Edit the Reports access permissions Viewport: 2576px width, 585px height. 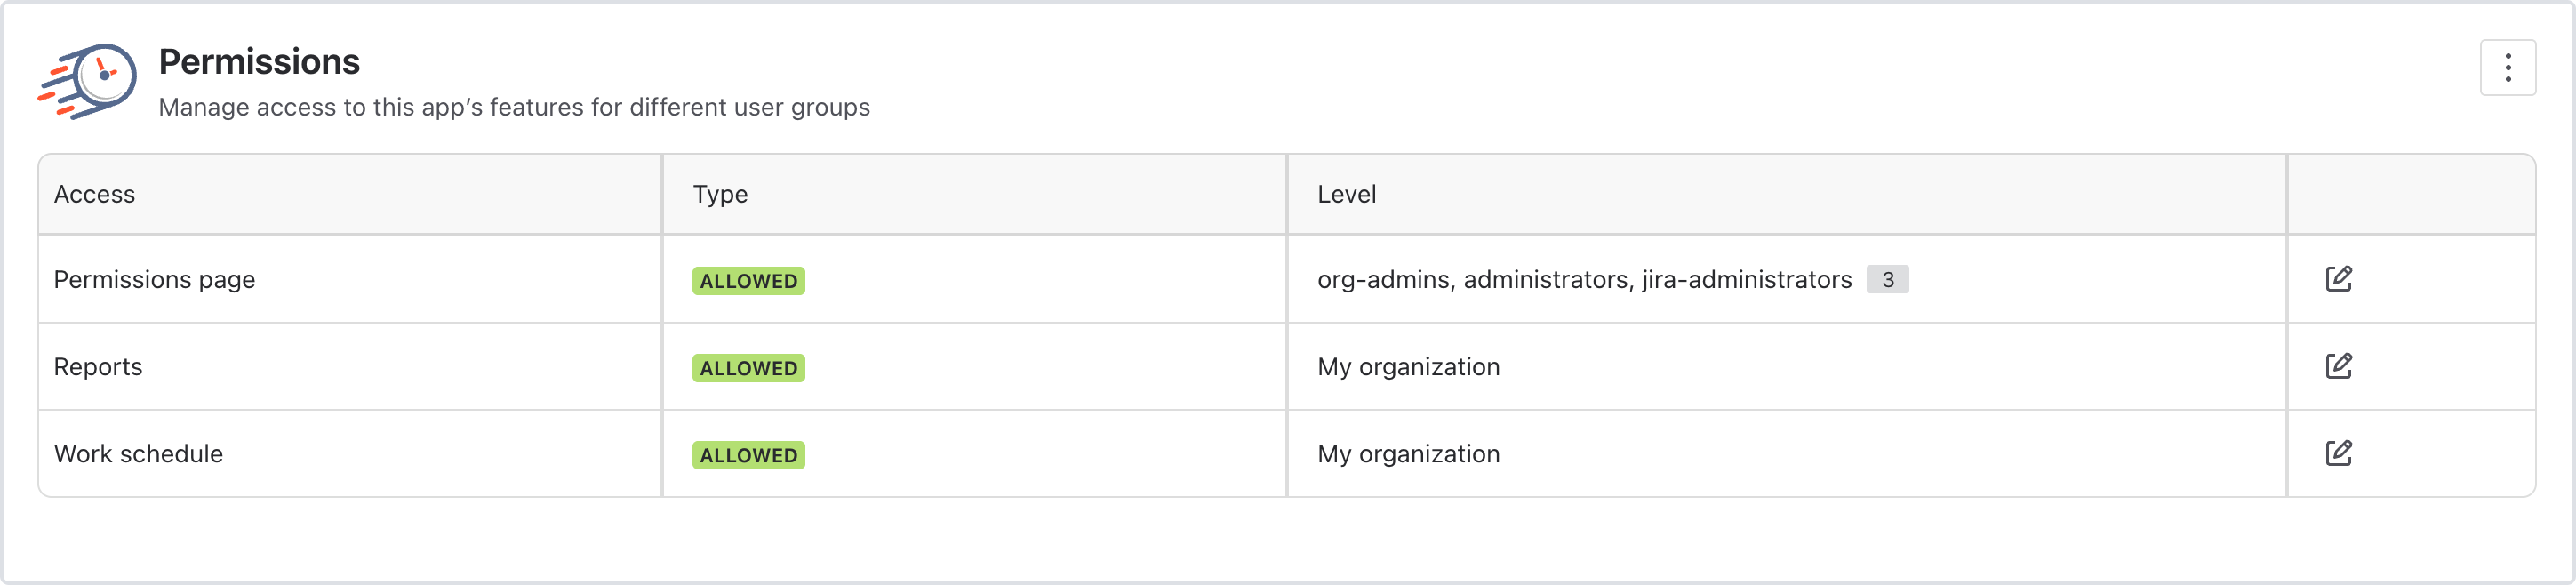click(2338, 366)
